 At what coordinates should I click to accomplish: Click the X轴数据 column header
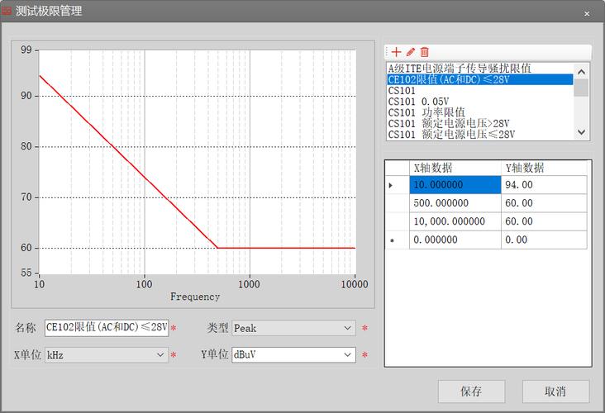455,168
